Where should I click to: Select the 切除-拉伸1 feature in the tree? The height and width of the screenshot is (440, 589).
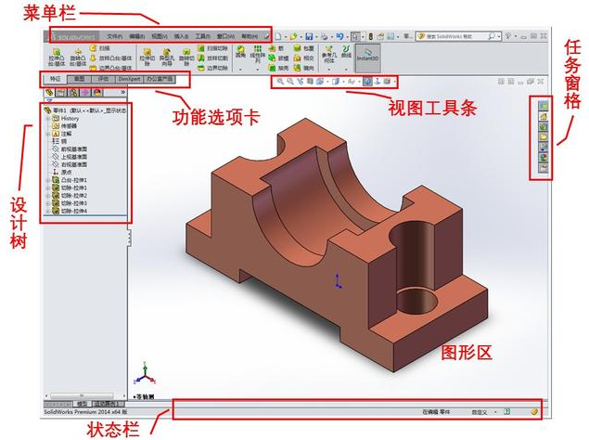click(70, 188)
